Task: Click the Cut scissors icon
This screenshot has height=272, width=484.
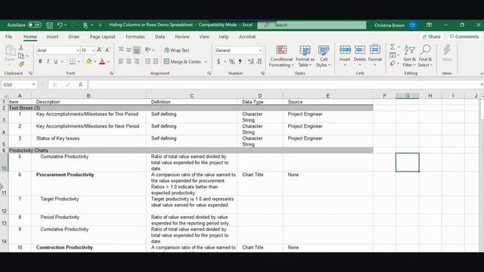Action: pyautogui.click(x=21, y=48)
